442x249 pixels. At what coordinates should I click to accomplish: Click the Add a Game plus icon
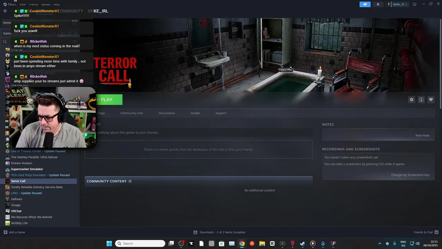(5, 232)
